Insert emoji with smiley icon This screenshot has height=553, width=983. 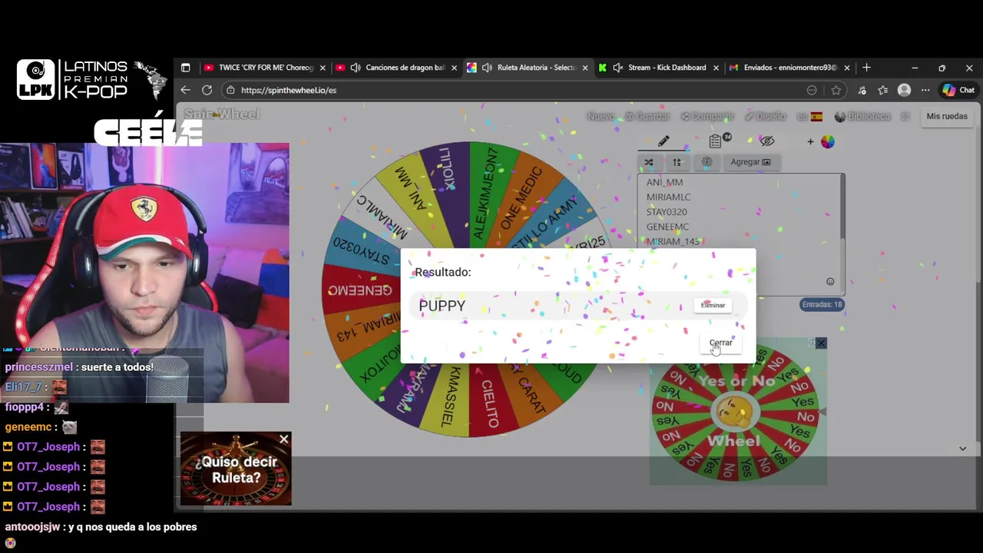click(830, 282)
